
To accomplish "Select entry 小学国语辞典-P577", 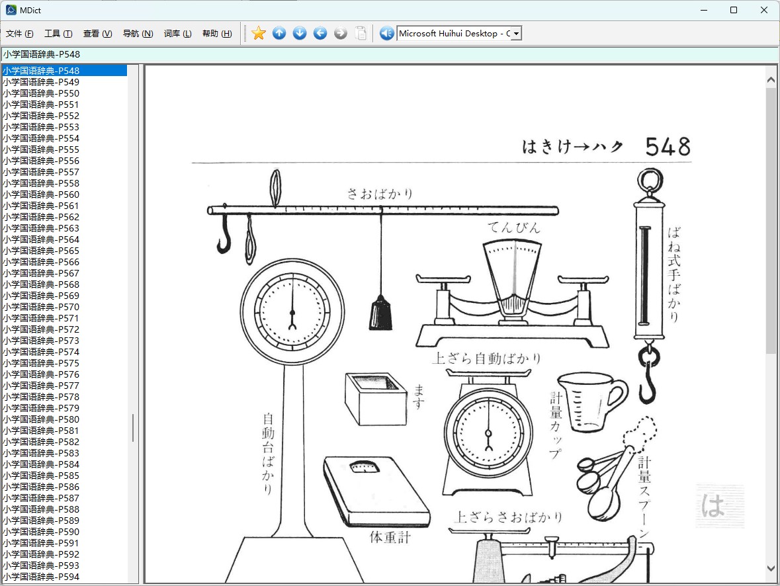I will pos(64,386).
